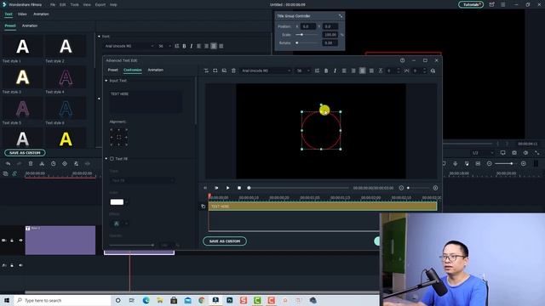Play the Advanced Text Edit preview
The height and width of the screenshot is (306, 545).
click(227, 188)
